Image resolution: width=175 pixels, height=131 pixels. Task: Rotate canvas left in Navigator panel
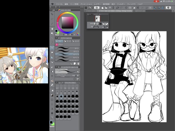(94, 27)
